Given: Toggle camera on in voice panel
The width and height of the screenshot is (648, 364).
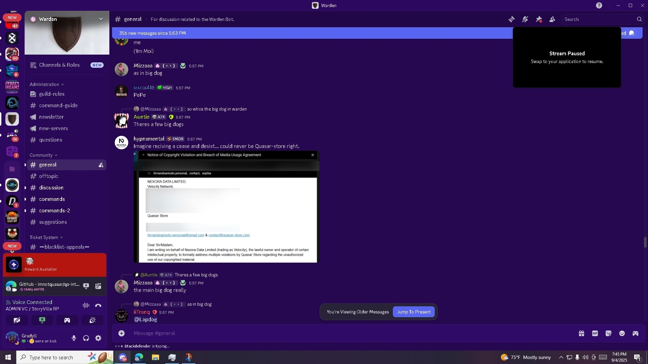Looking at the screenshot, I should coord(17,320).
